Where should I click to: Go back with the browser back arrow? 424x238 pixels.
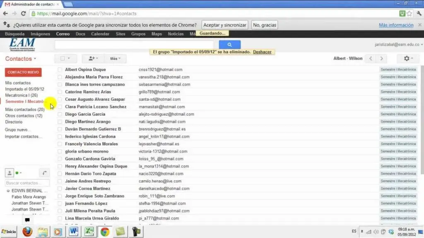[5, 14]
